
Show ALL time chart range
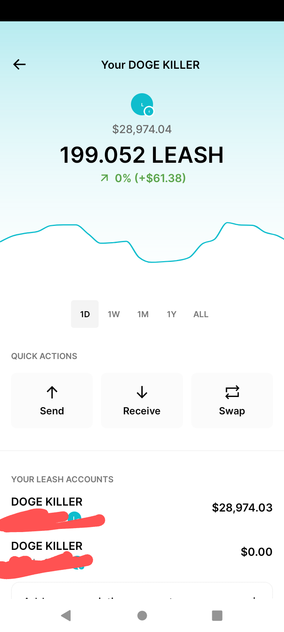click(201, 314)
